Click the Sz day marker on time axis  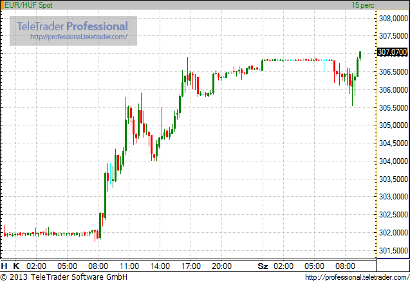pos(263,266)
